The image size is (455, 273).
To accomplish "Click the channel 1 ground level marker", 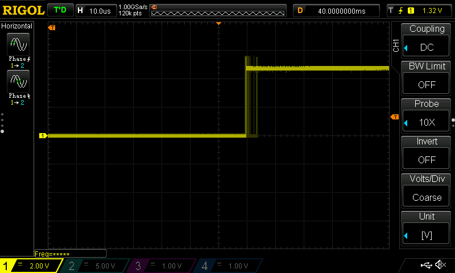I will click(42, 135).
